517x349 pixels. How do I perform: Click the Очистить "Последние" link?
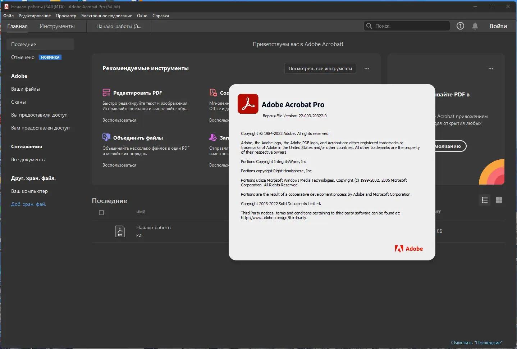[x=477, y=343]
